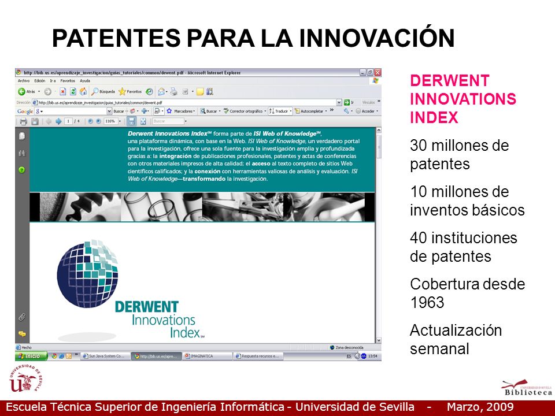Save a copy with the PDF floppy disk icon
This screenshot has width=555, height=416.
[35, 122]
